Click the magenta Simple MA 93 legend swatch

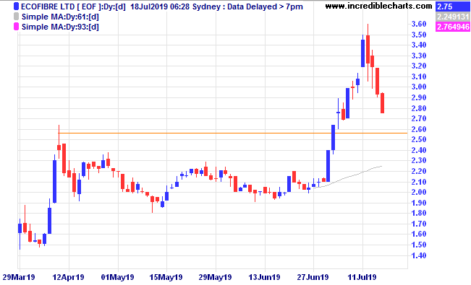[17, 27]
